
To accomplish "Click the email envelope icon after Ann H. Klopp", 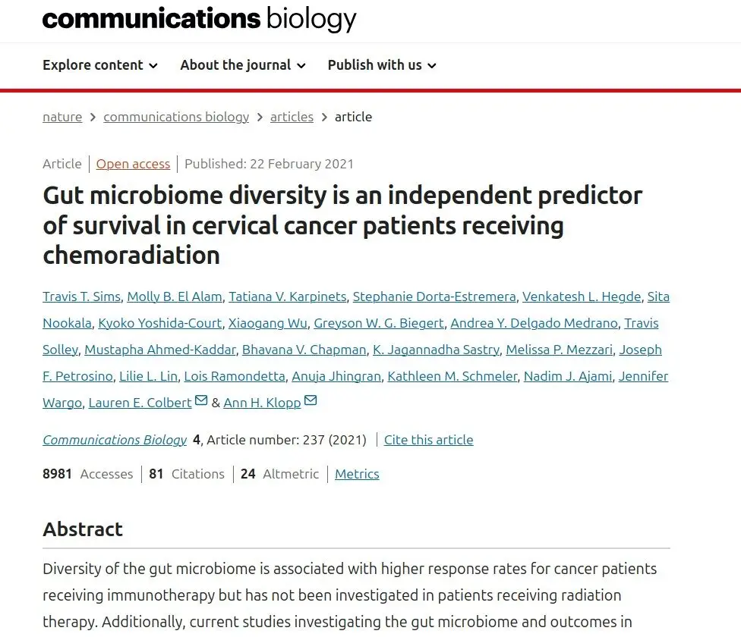I will [x=311, y=400].
